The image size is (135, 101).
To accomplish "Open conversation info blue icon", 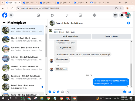I will [x=129, y=23].
